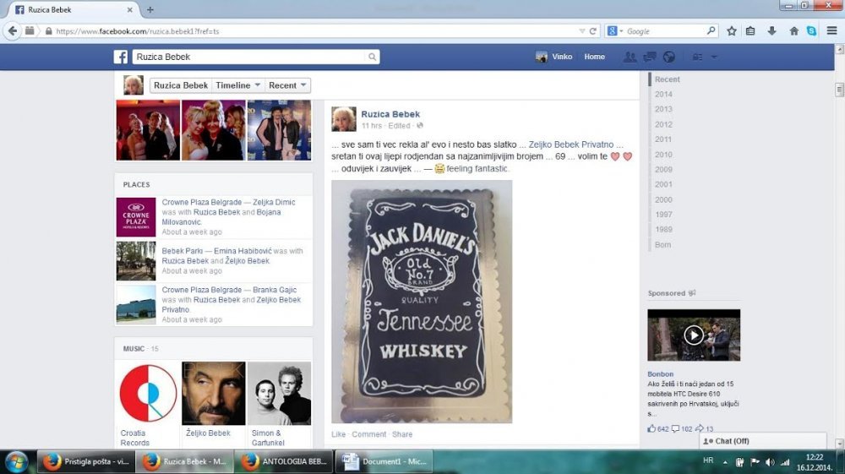Image resolution: width=845 pixels, height=474 pixels.
Task: Click the Facebook logo icon
Action: click(121, 57)
